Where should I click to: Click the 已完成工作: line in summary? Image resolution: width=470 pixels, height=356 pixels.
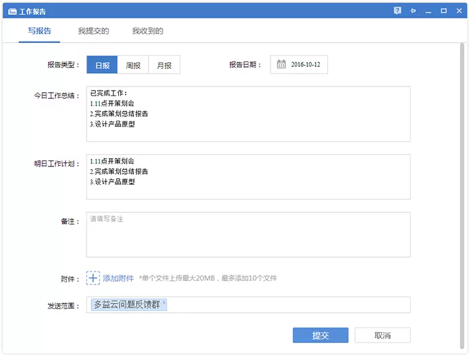pyautogui.click(x=109, y=93)
